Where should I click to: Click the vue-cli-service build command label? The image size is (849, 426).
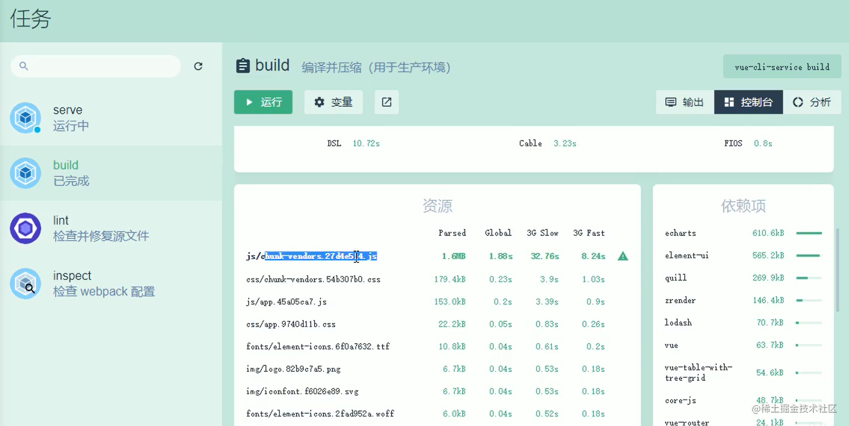pyautogui.click(x=782, y=67)
